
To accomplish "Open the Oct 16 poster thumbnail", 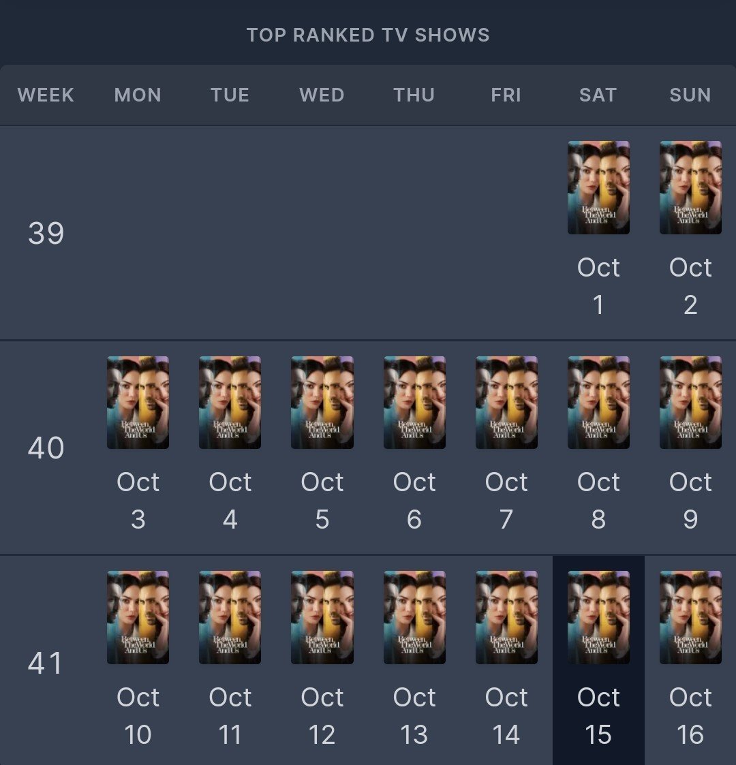I will click(x=690, y=617).
